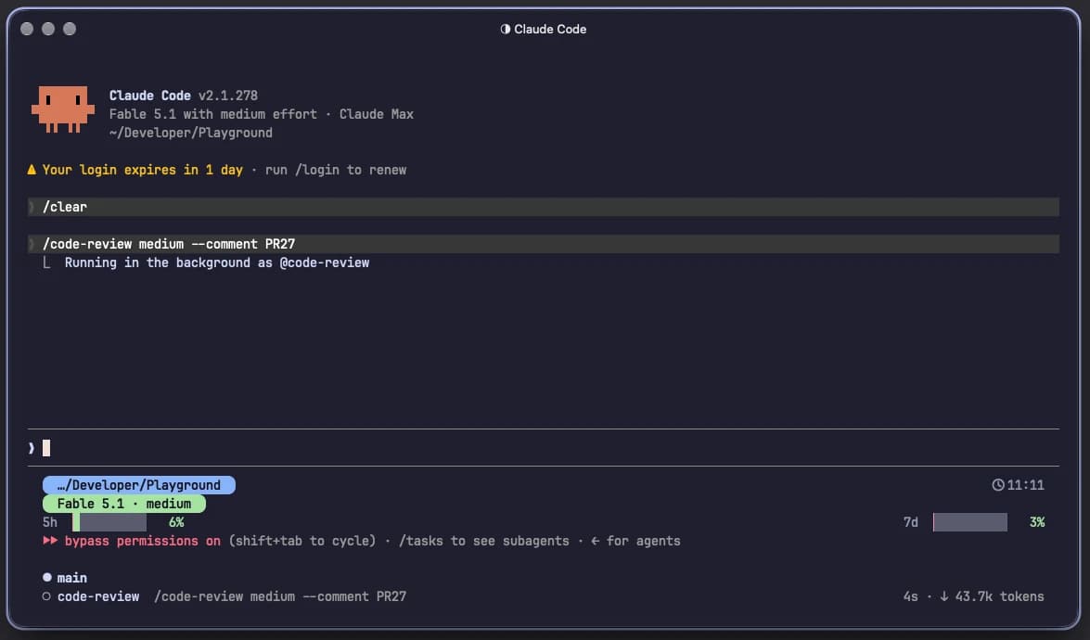Select the code-review agent row
This screenshot has width=1090, height=640.
(544, 596)
